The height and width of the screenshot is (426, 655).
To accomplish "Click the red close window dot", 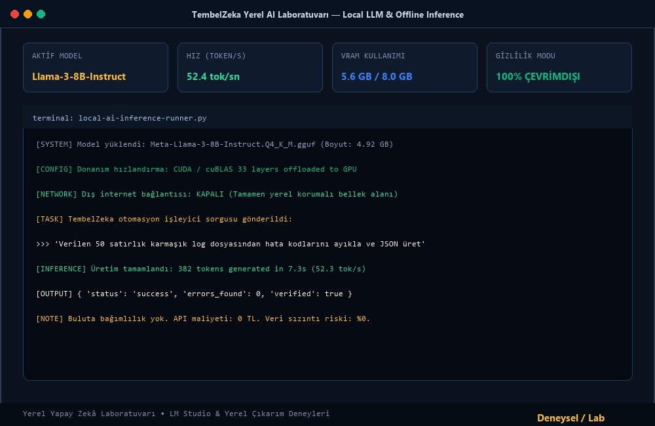I will coord(14,14).
